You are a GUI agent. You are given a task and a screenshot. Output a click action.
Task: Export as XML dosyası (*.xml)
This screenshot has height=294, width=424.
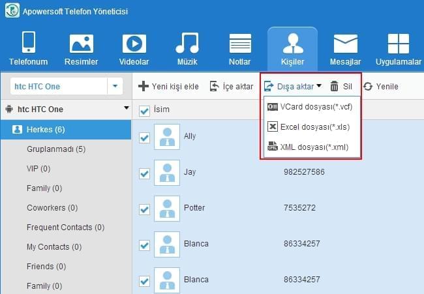[312, 147]
